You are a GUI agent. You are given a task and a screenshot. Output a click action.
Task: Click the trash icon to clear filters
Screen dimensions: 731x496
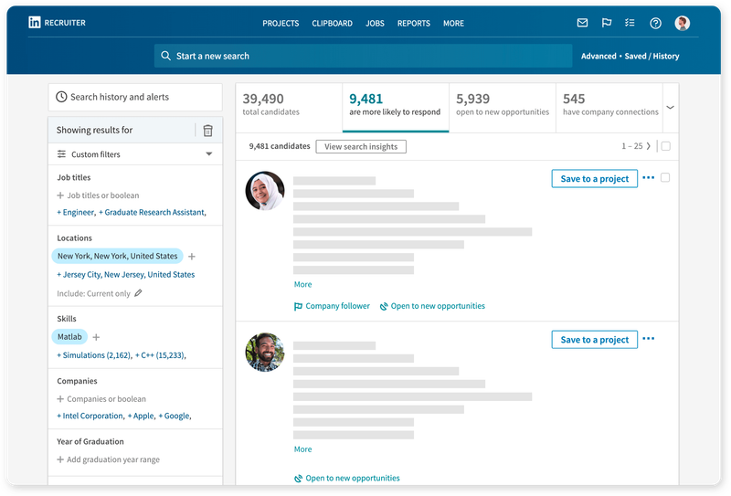click(x=207, y=131)
